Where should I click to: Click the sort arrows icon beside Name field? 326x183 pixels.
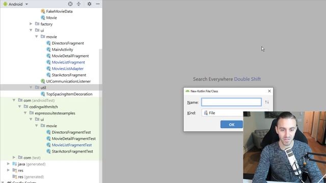click(x=267, y=102)
